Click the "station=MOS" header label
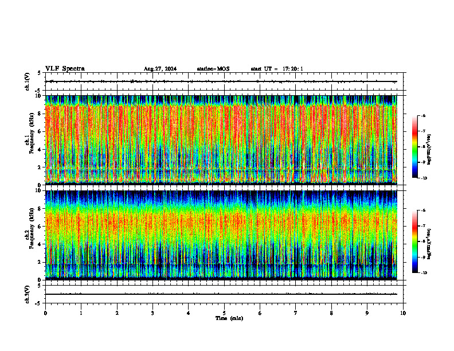454x351 pixels. click(x=213, y=69)
